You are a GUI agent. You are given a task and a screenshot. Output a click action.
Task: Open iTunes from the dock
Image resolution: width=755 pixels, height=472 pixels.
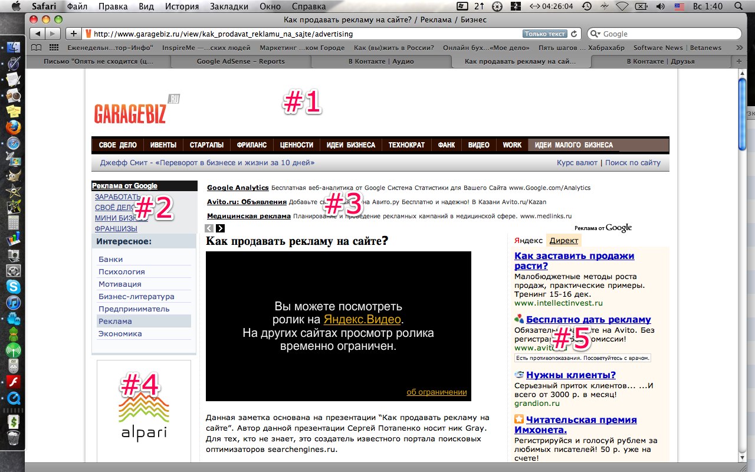pyautogui.click(x=13, y=303)
